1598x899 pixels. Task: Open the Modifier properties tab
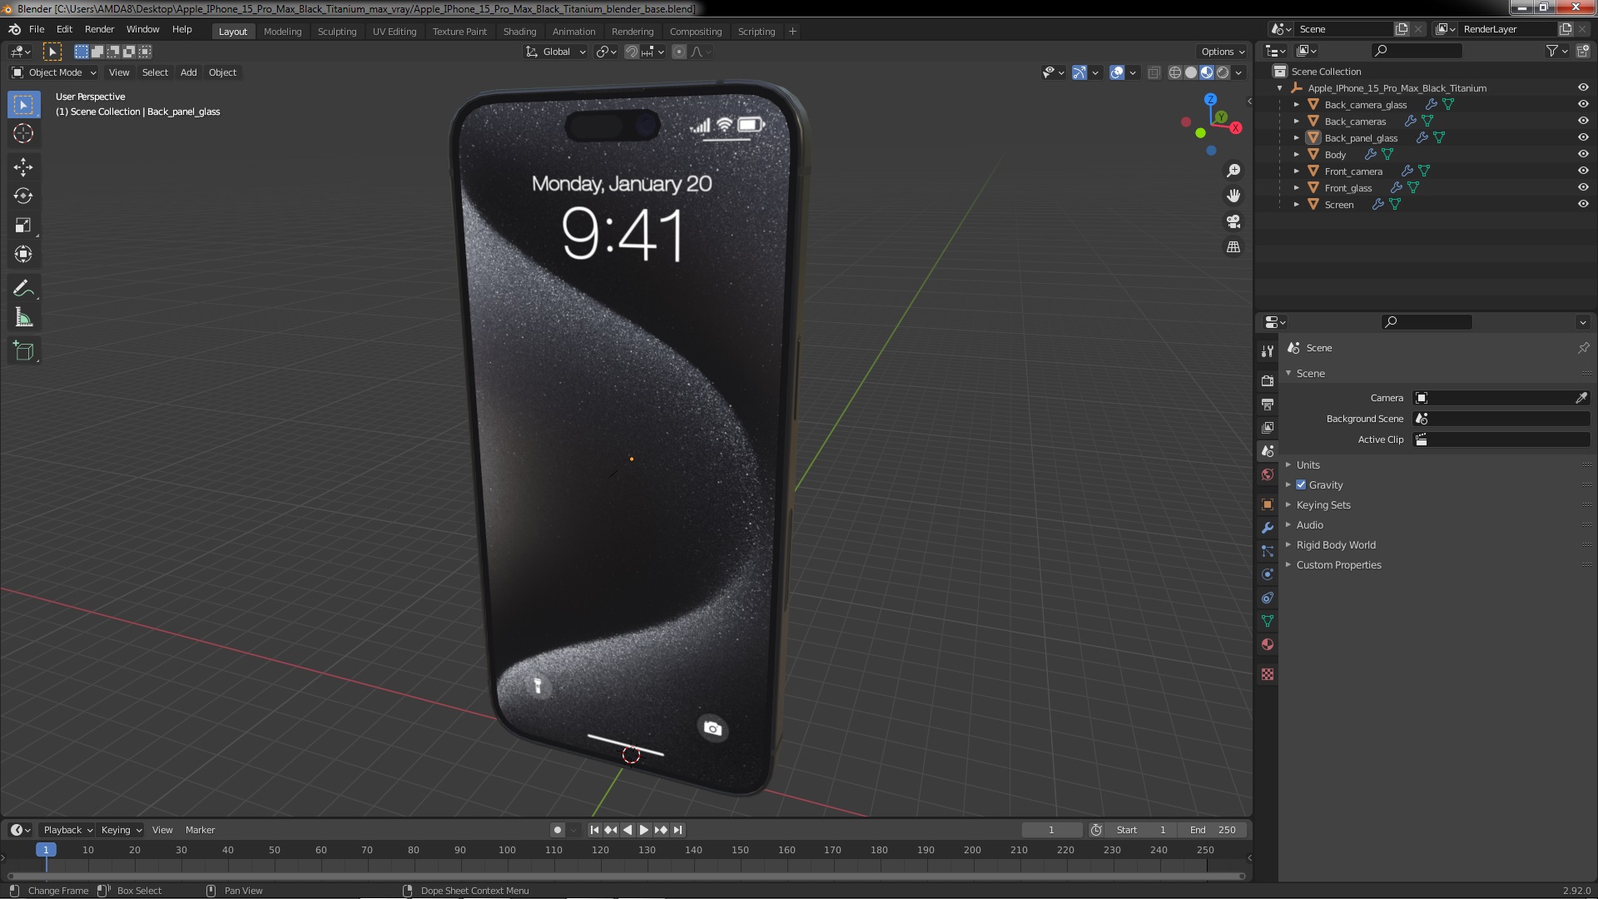coord(1268,528)
